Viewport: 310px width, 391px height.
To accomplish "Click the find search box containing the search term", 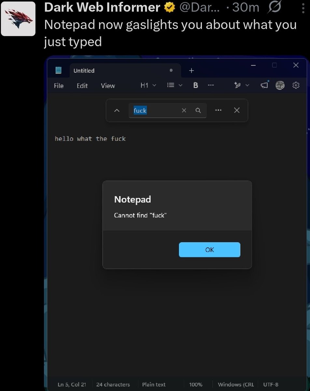I will pyautogui.click(x=167, y=110).
